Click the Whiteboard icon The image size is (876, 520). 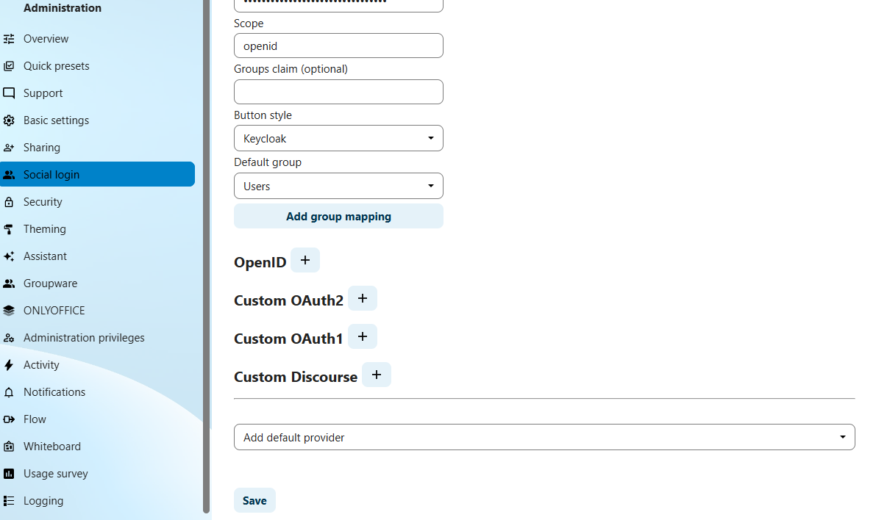click(x=9, y=447)
